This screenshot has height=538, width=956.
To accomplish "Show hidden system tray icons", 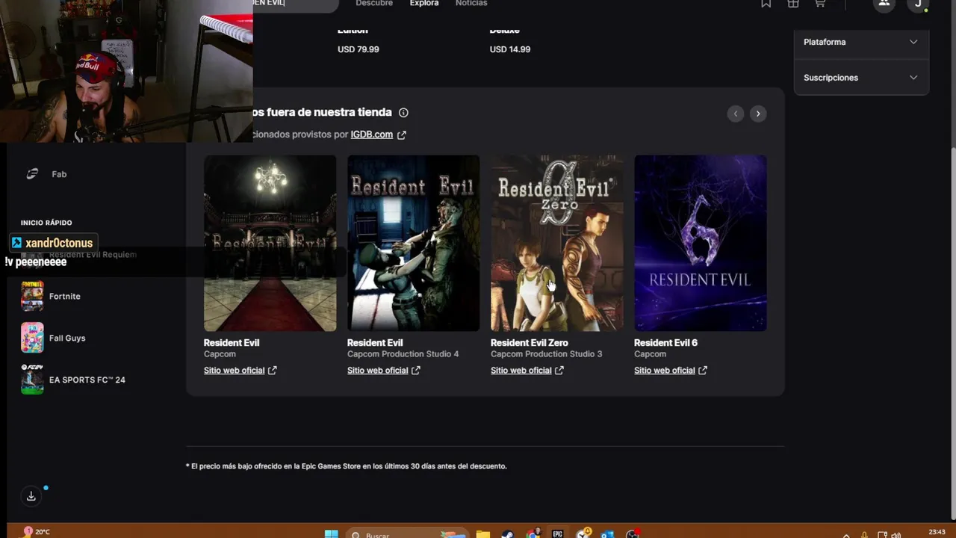I will point(846,535).
